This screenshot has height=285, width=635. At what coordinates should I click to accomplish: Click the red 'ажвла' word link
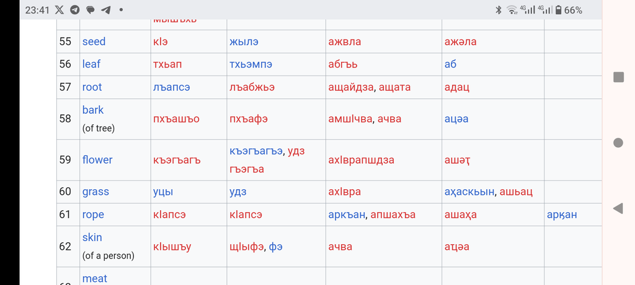[344, 41]
